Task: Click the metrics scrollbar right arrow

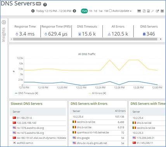Action: (x=161, y=39)
